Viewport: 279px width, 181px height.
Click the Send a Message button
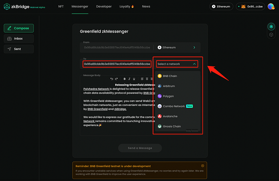coord(140,148)
